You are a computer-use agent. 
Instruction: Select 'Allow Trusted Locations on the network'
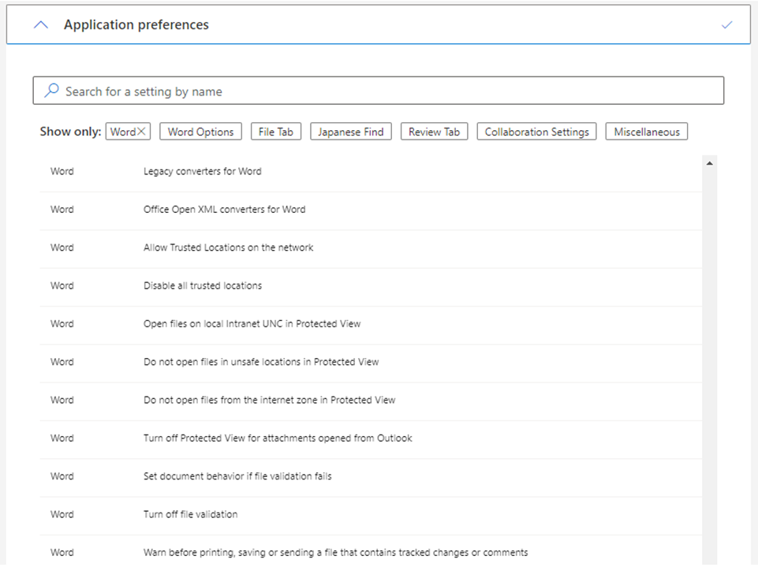[x=228, y=248]
